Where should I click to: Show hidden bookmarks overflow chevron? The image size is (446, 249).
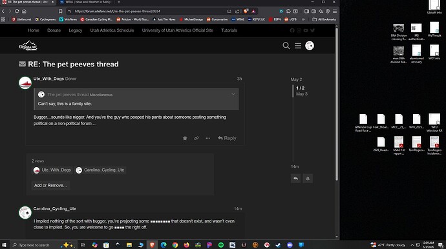pos(303,19)
